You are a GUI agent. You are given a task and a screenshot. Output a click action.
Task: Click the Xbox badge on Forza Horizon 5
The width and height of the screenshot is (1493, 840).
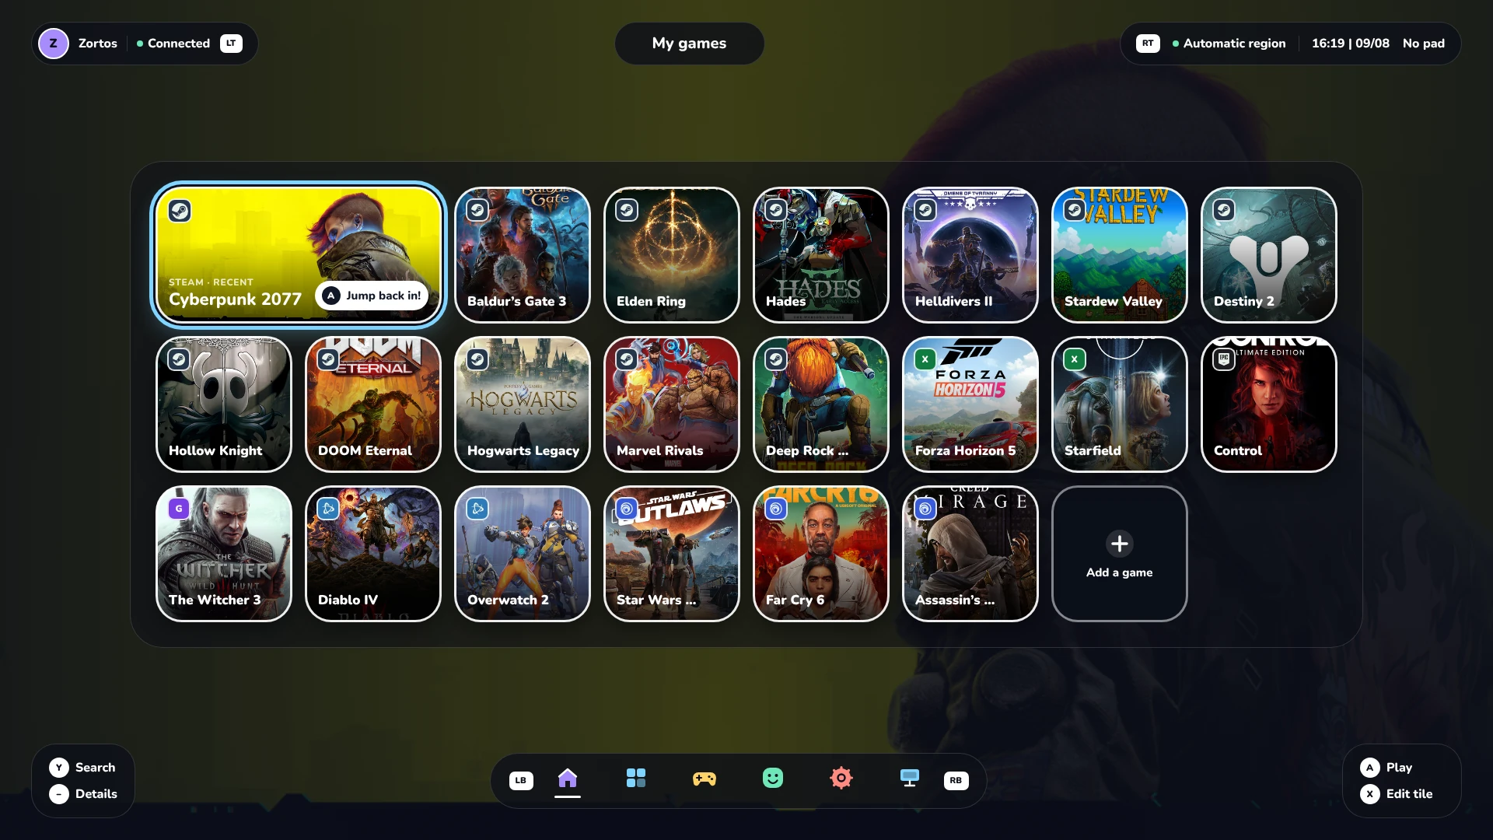point(925,359)
